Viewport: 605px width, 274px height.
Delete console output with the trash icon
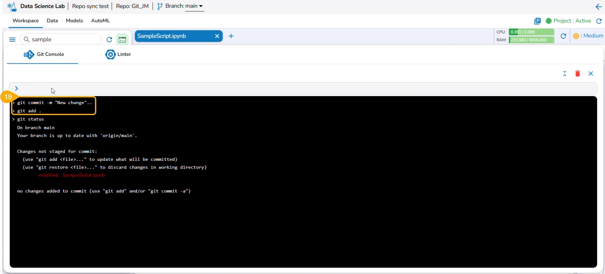point(578,73)
